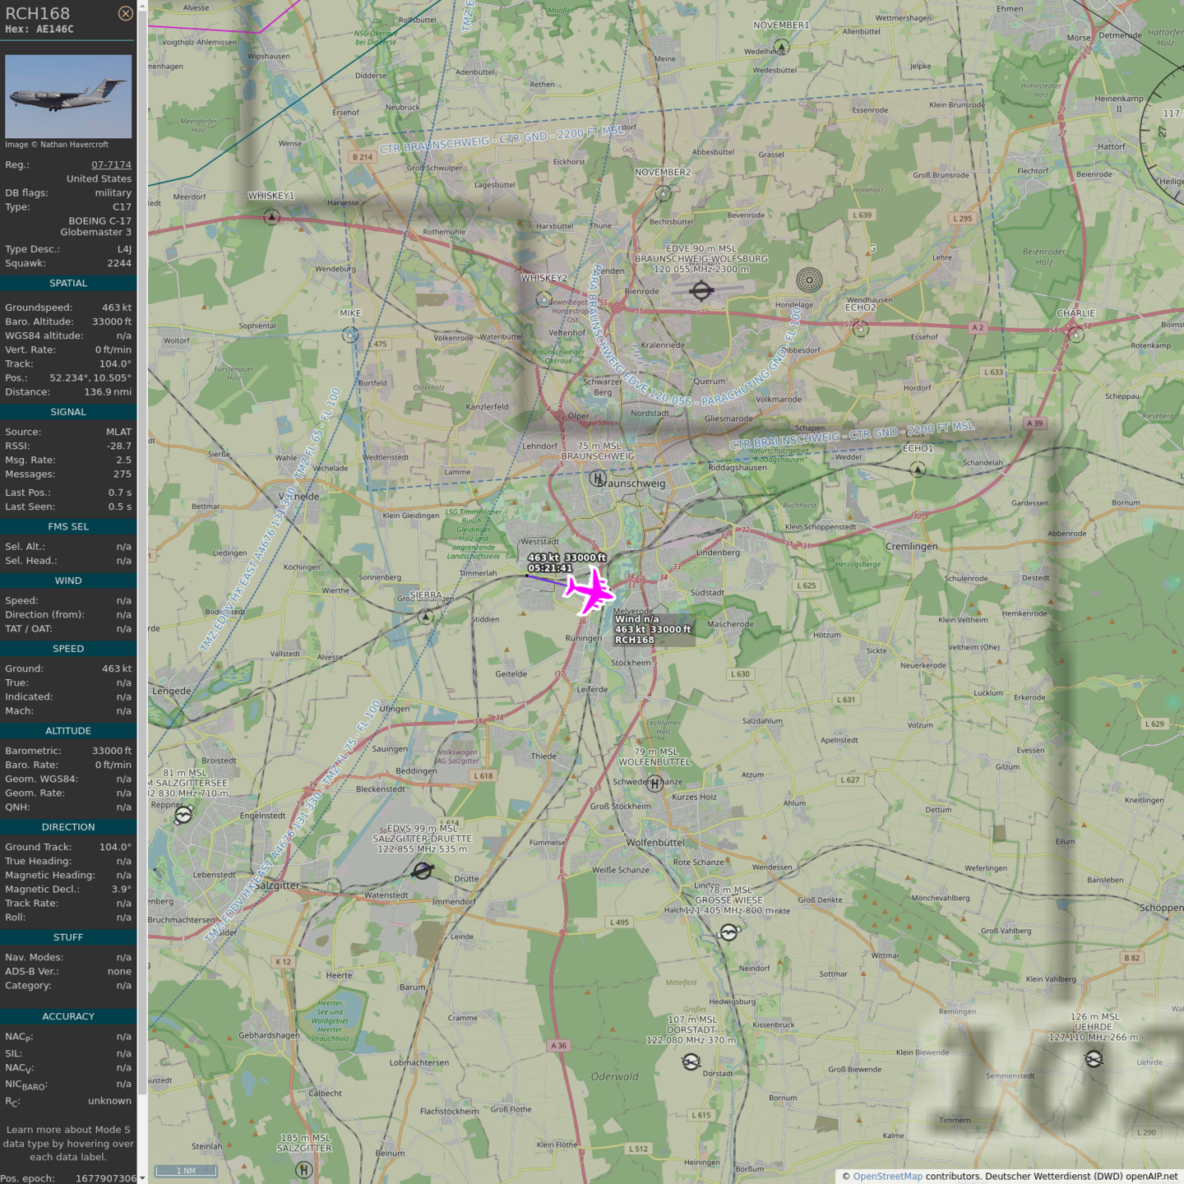Screen dimensions: 1184x1184
Task: Click the C-17 aircraft photo thumbnail
Action: (68, 96)
